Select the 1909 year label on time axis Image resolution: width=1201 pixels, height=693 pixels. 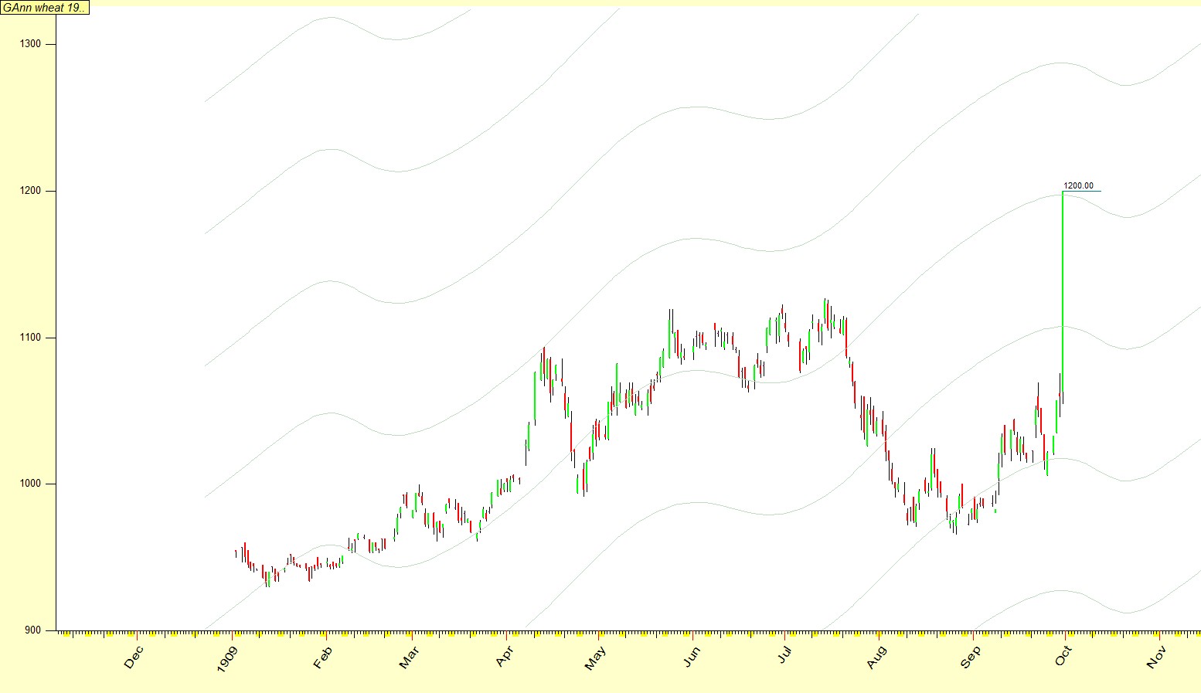(227, 657)
